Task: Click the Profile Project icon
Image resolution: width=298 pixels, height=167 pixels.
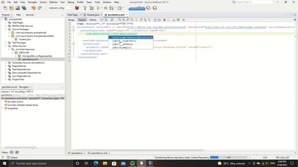Action: click(x=120, y=8)
